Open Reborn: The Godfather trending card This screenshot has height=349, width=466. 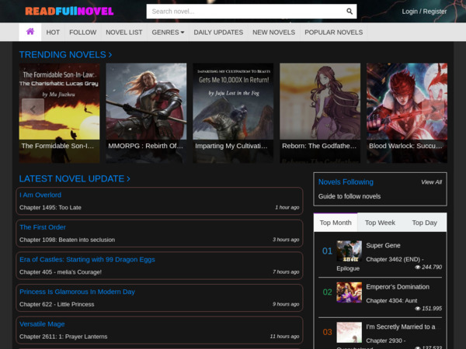coord(320,112)
